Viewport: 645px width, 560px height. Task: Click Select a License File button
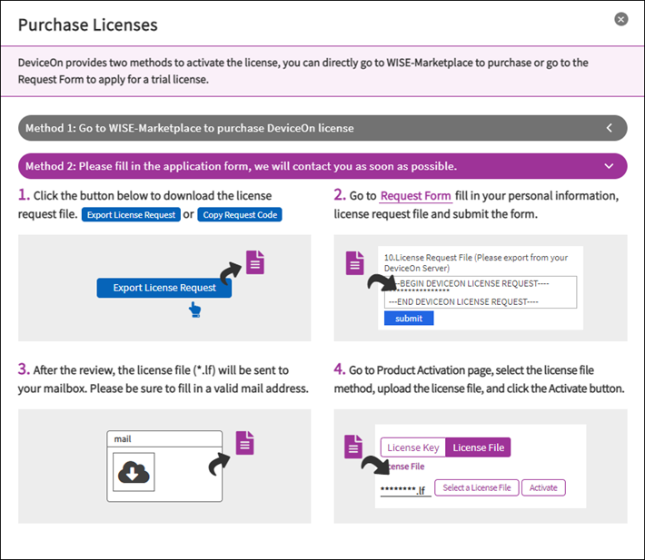coord(478,487)
